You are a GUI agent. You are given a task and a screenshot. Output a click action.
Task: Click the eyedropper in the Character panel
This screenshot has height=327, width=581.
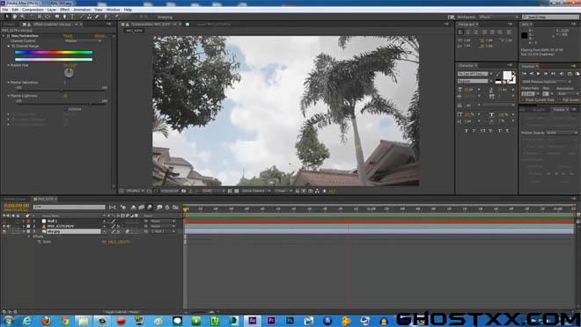[498, 74]
